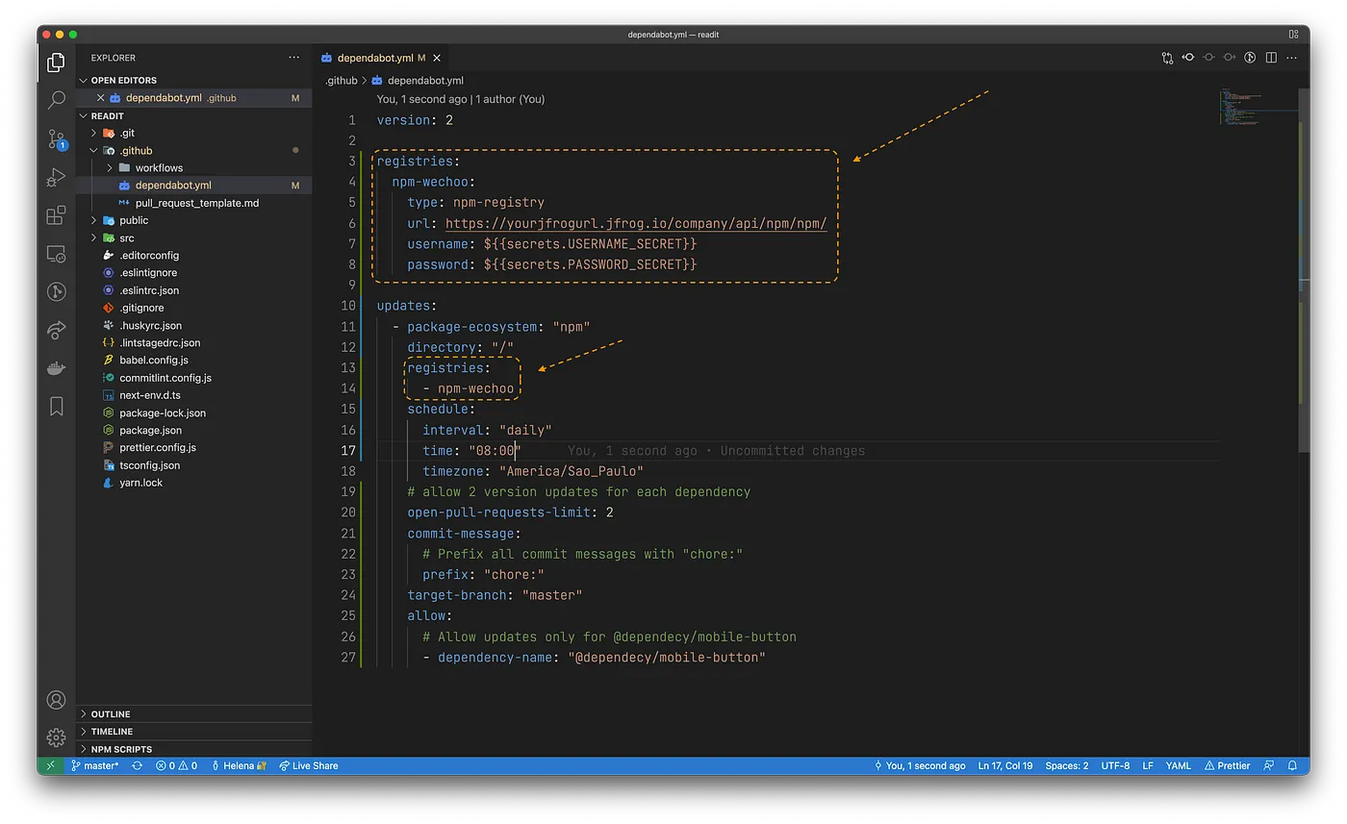Expand the src folder
1347x824 pixels.
pyautogui.click(x=93, y=237)
